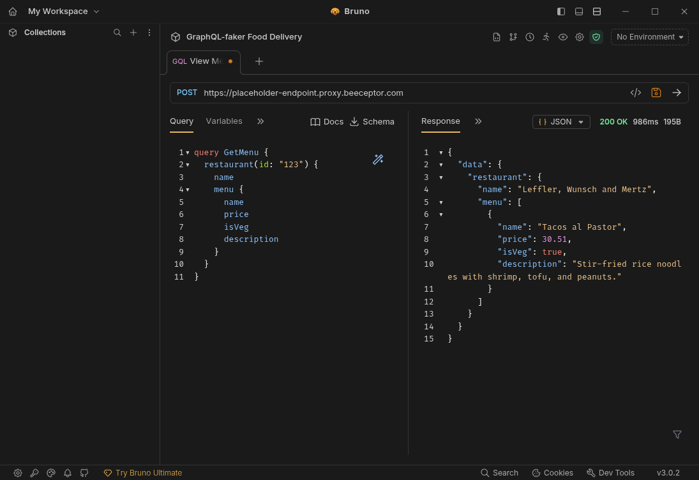Collapse the restaurant block at line 2
699x480 pixels.
188,165
